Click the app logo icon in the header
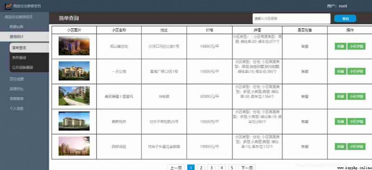 click(x=8, y=6)
